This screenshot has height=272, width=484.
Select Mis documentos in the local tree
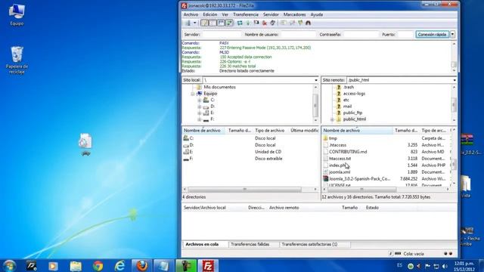219,88
